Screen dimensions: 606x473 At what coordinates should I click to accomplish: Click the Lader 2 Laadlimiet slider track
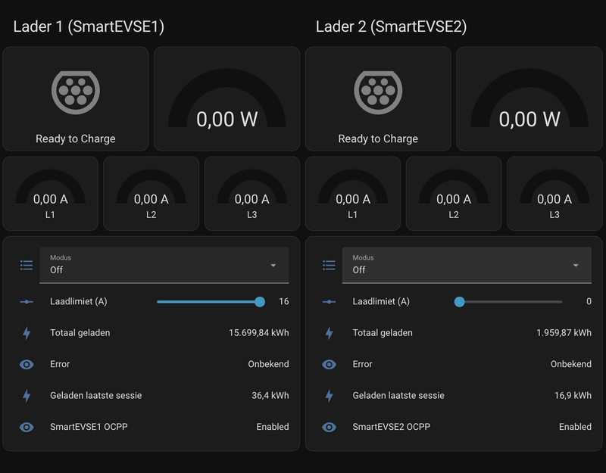point(511,301)
